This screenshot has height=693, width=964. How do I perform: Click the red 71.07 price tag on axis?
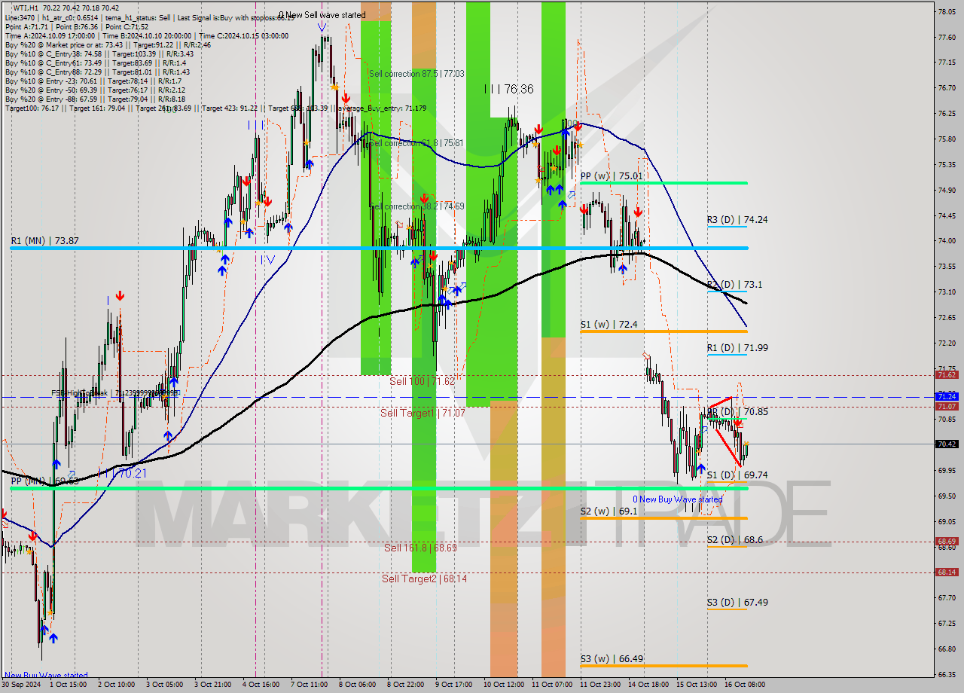tap(947, 406)
